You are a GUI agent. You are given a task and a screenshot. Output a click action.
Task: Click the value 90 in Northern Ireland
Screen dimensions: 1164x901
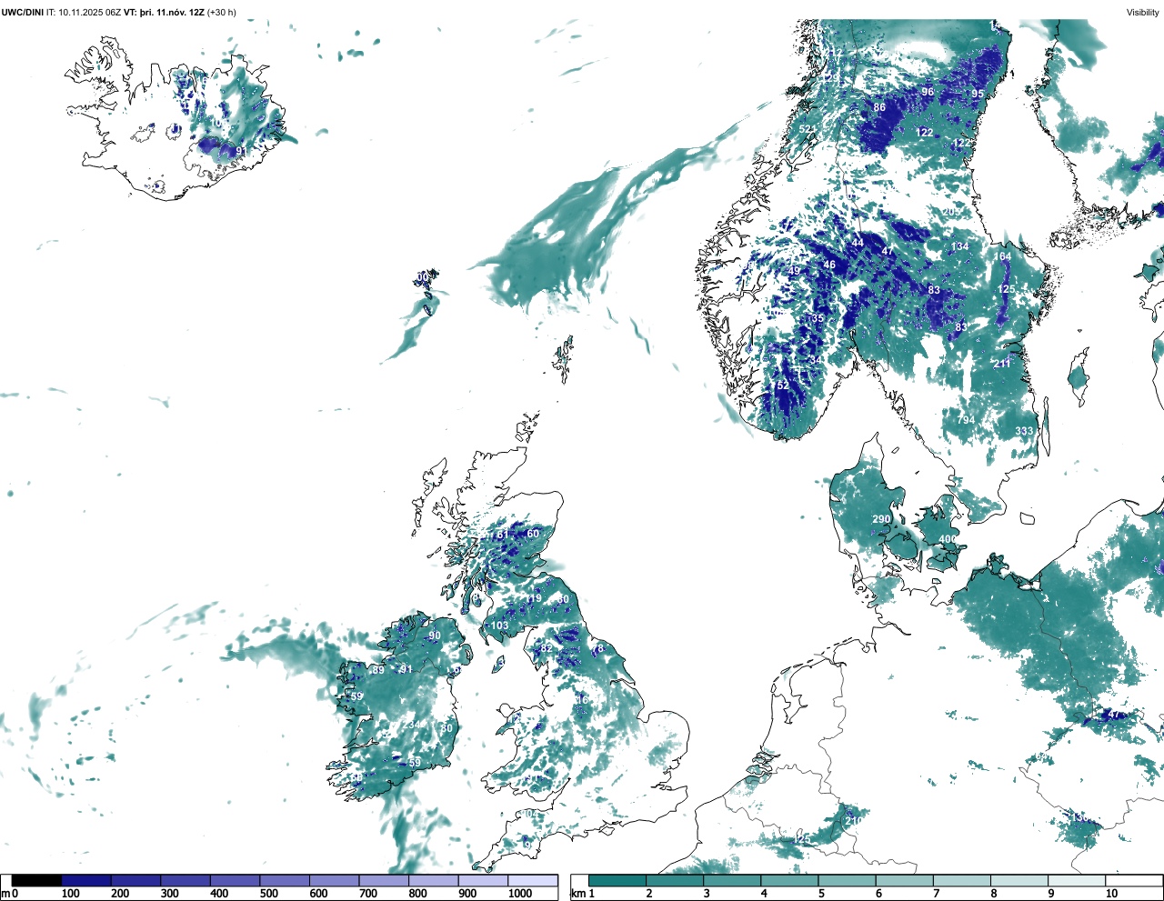(x=435, y=636)
